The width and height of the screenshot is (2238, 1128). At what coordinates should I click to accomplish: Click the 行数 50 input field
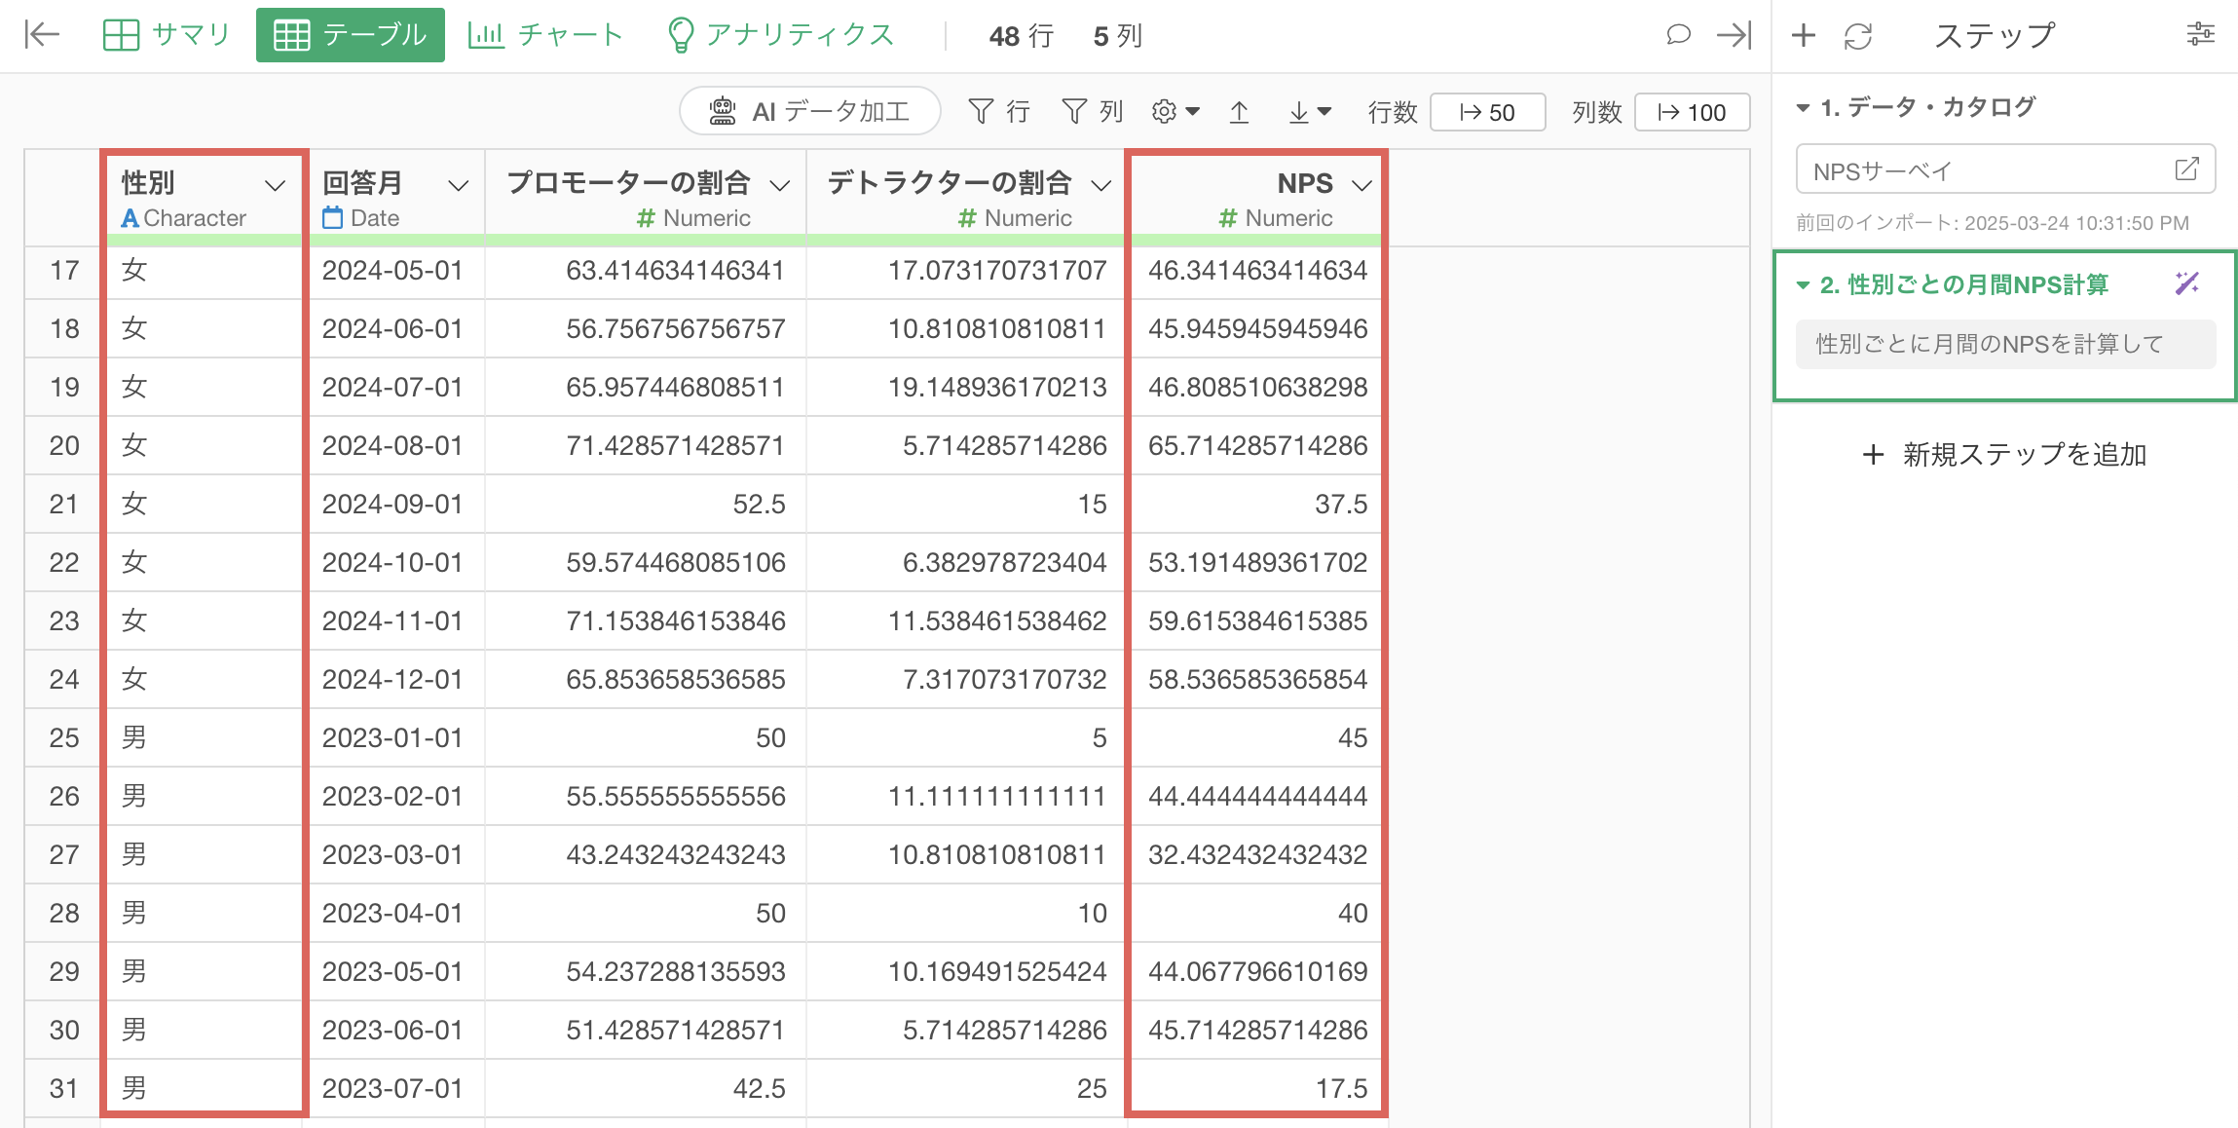click(1487, 112)
